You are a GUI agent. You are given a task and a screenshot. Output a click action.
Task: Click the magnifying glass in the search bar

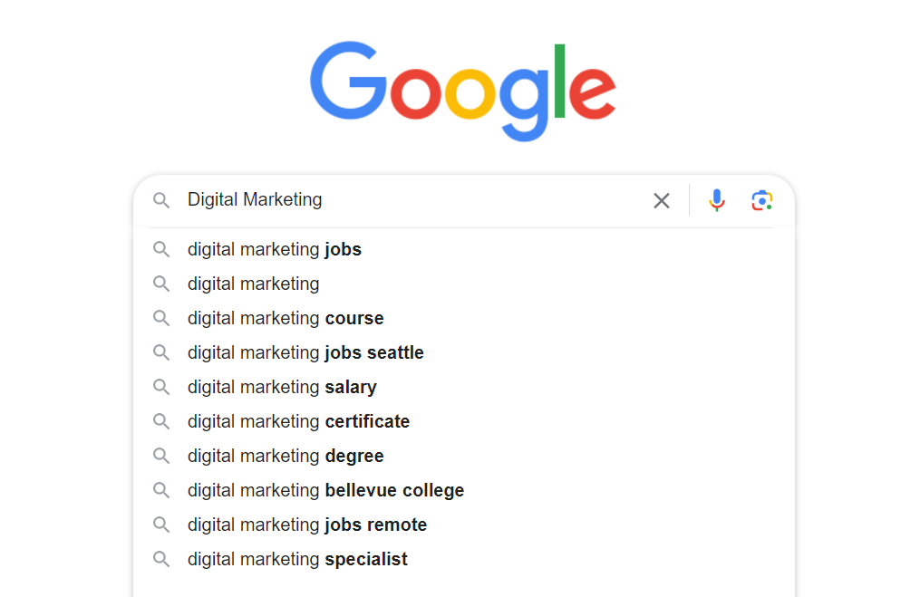[161, 200]
